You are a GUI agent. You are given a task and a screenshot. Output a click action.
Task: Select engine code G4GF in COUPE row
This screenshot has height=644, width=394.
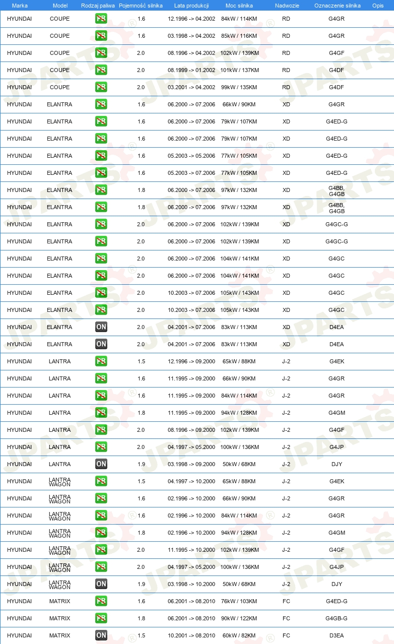(337, 53)
